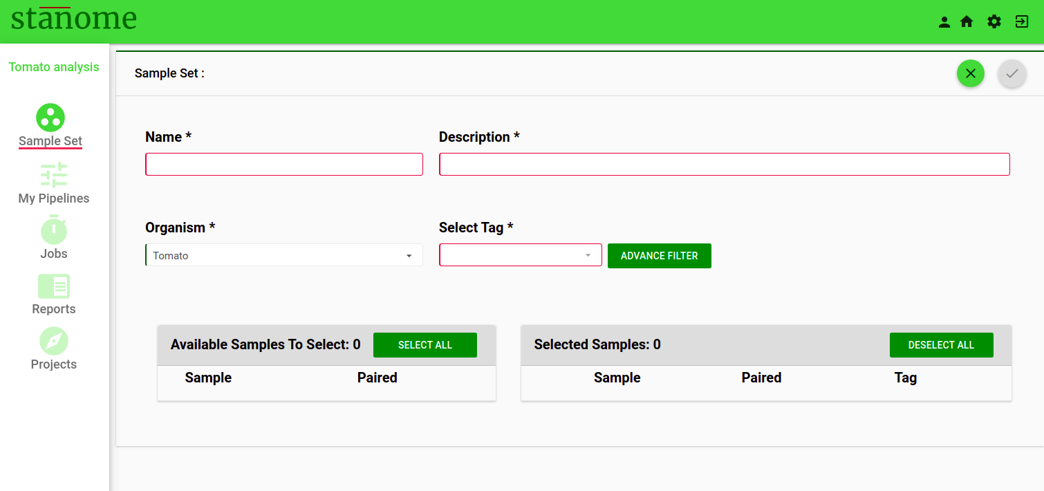Focus the Name input field
Image resolution: width=1044 pixels, height=491 pixels.
284,164
